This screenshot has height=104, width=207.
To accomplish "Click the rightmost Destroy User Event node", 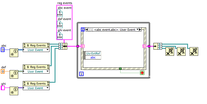I will [x=194, y=51].
